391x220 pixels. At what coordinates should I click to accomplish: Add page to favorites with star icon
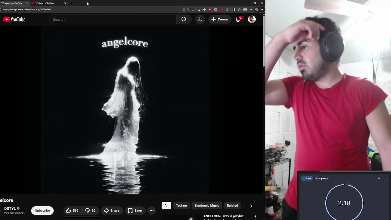(193, 9)
